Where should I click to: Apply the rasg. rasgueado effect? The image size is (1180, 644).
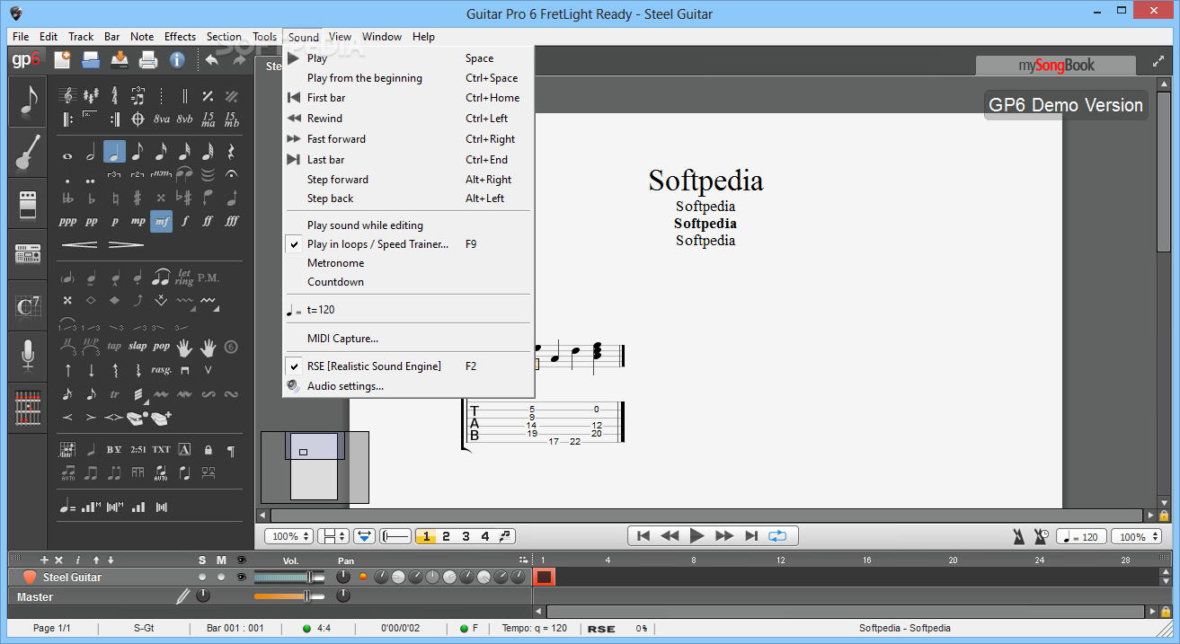click(x=161, y=369)
